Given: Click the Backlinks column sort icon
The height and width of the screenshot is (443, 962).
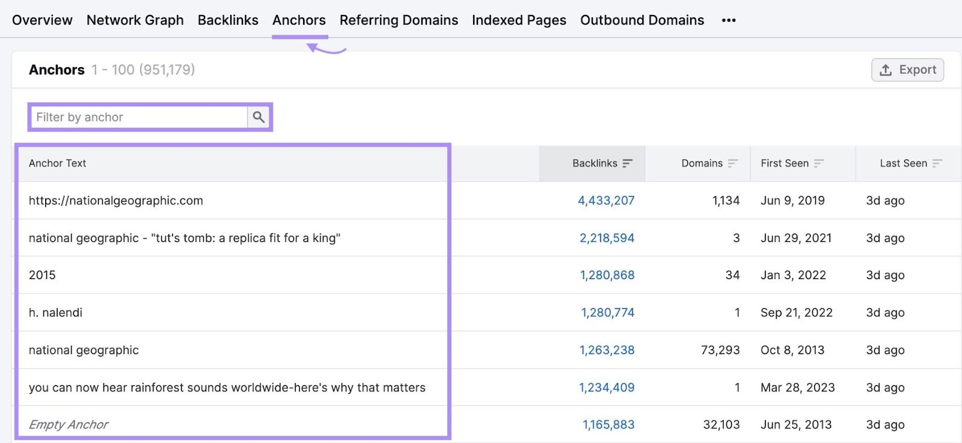Looking at the screenshot, I should (627, 163).
